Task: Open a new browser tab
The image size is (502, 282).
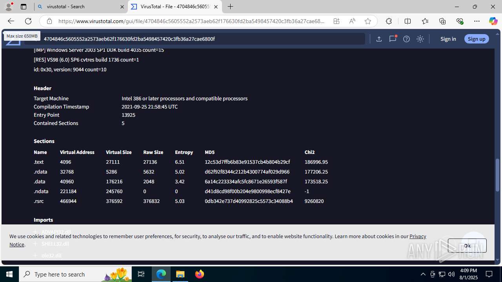Action: click(231, 7)
